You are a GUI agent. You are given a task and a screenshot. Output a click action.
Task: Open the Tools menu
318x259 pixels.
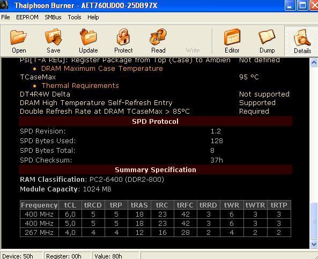tap(75, 17)
